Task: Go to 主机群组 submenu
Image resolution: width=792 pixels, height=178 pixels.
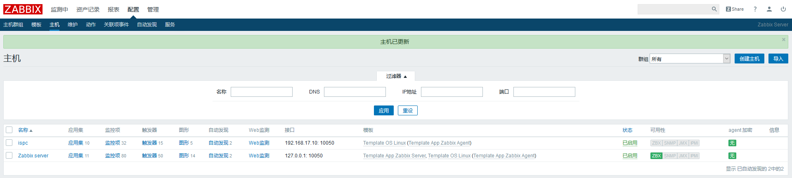Action: [13, 25]
